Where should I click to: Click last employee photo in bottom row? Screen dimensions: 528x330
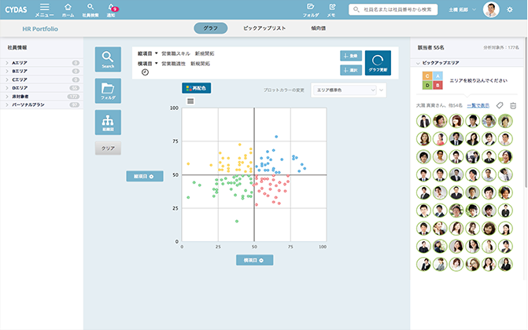point(505,265)
